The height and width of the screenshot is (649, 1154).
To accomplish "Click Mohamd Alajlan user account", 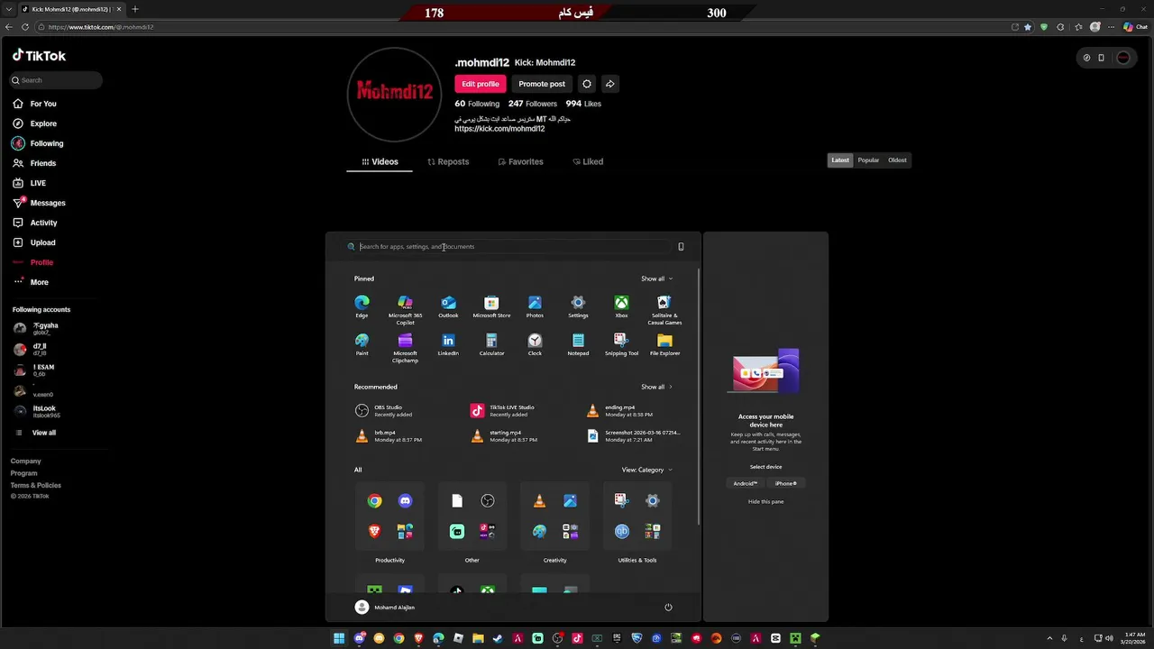I will [x=385, y=607].
